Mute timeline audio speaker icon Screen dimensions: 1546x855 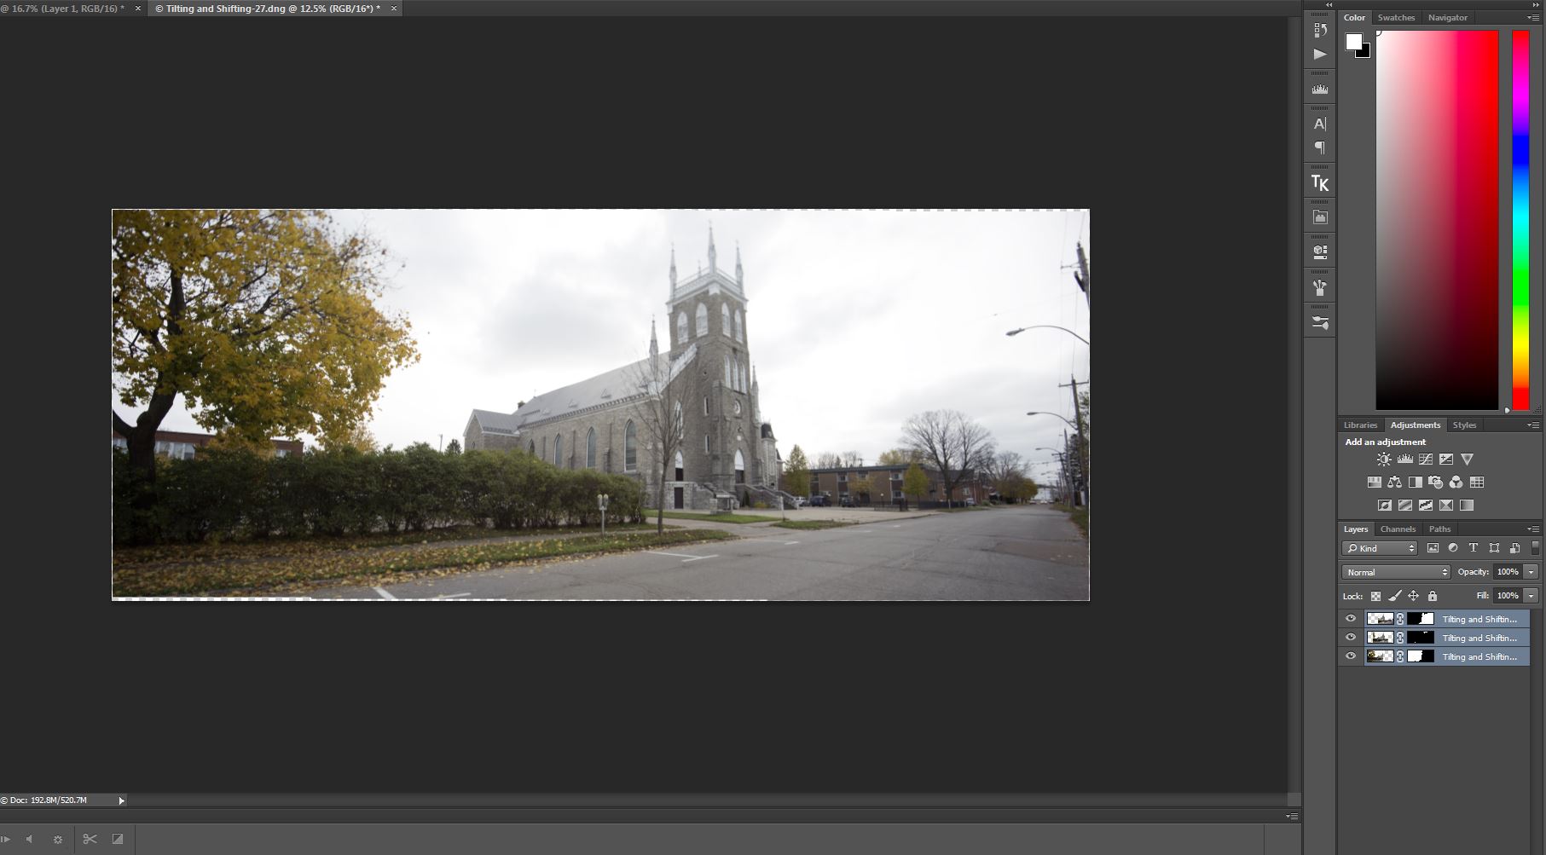30,840
